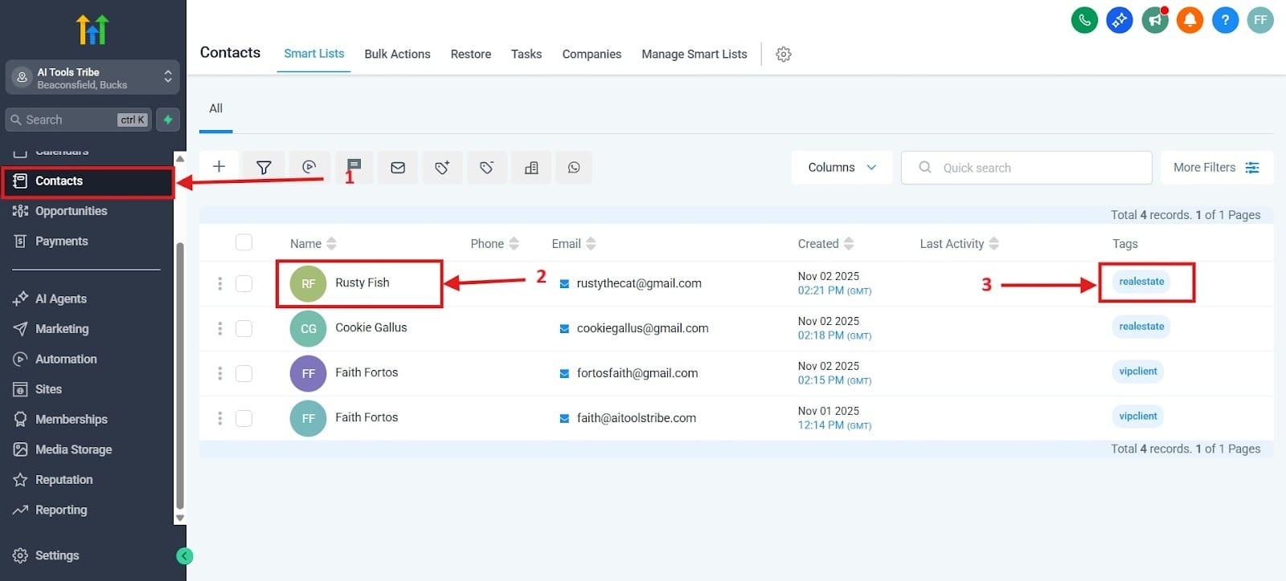This screenshot has height=581, width=1286.
Task: Click the WhatsApp message icon
Action: (574, 167)
